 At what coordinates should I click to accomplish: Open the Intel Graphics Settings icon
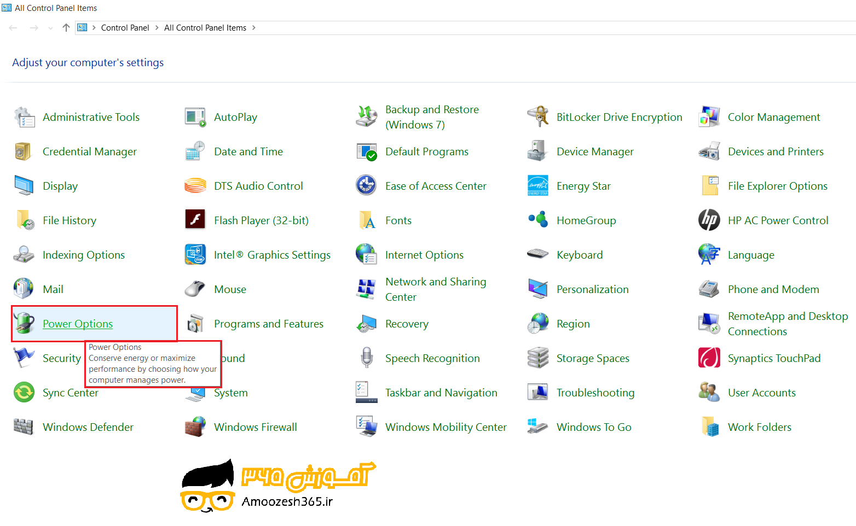(x=195, y=255)
